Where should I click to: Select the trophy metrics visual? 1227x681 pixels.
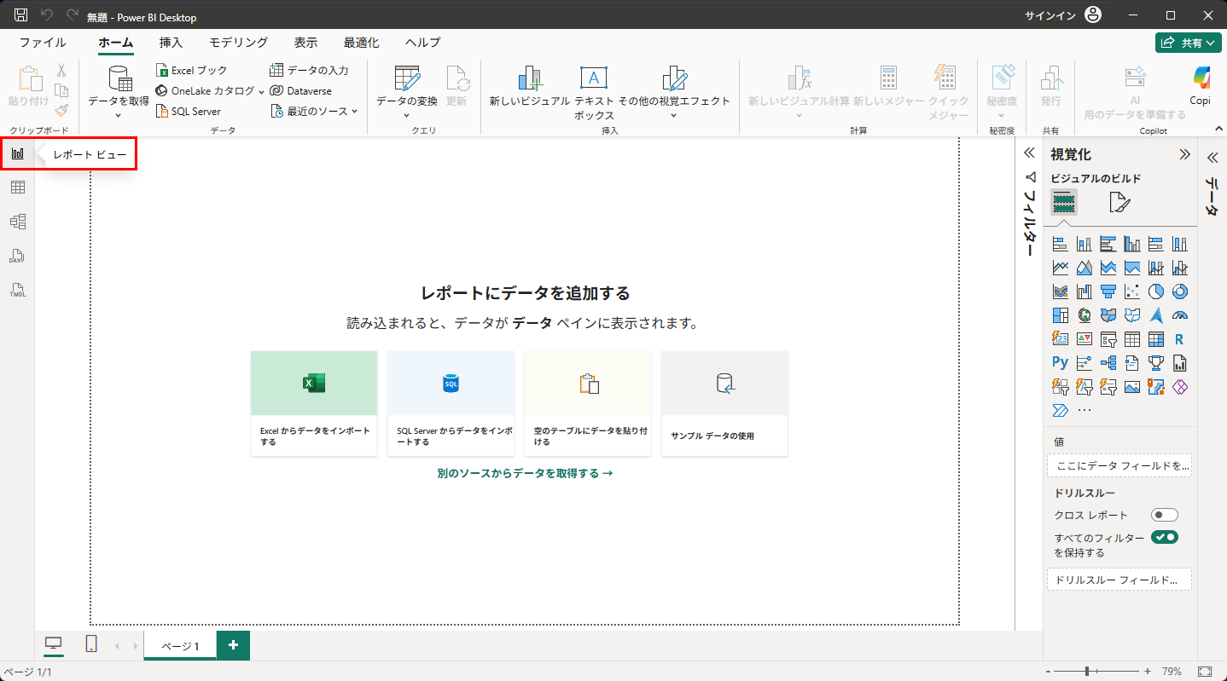1156,363
